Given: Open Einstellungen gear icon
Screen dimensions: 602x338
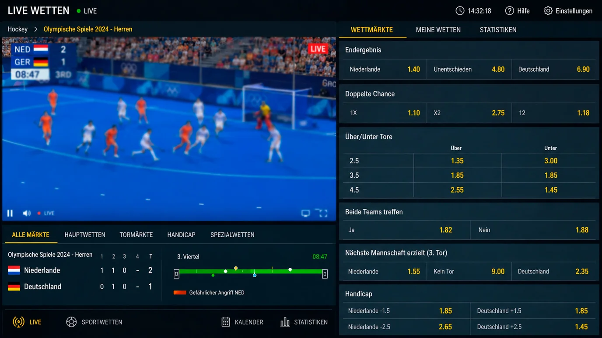Looking at the screenshot, I should point(548,11).
